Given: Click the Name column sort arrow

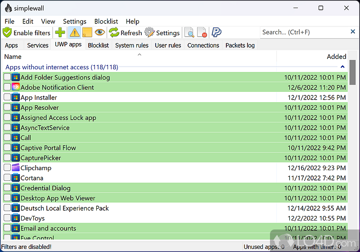Looking at the screenshot, I should click(139, 54).
